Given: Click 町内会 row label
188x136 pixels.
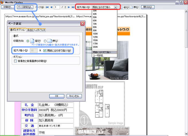Looking at the screenshot, I should click(x=29, y=115).
